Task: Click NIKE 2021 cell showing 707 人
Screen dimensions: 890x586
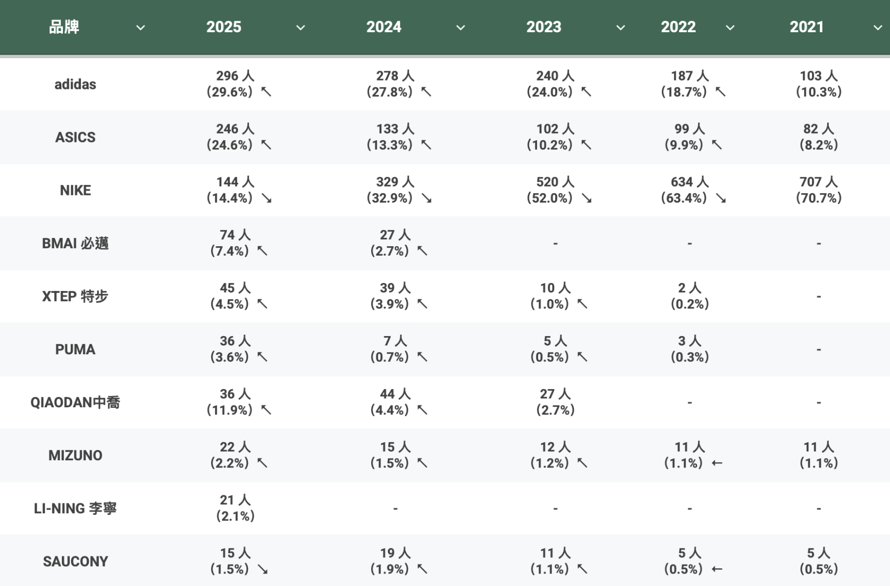Action: [x=818, y=190]
